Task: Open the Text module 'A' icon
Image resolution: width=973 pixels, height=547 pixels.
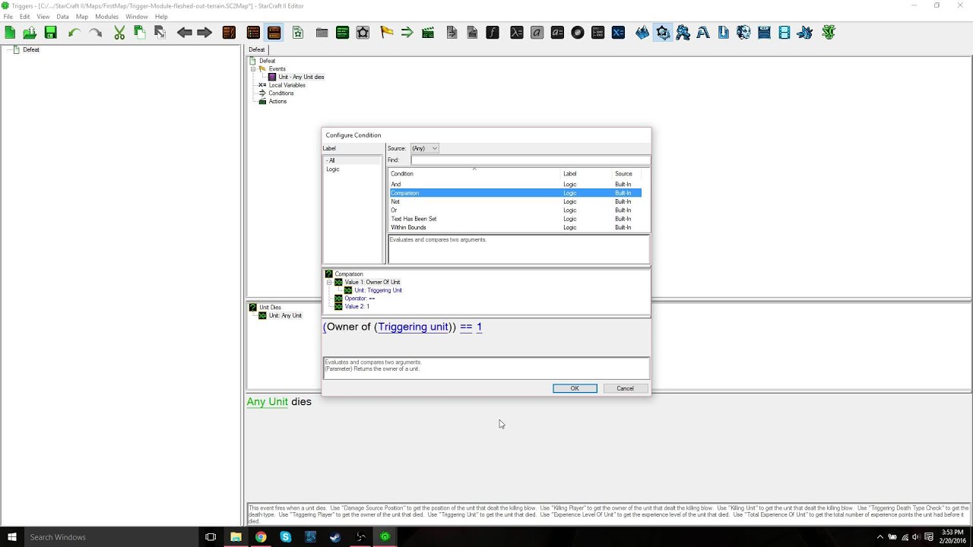Action: pos(703,33)
